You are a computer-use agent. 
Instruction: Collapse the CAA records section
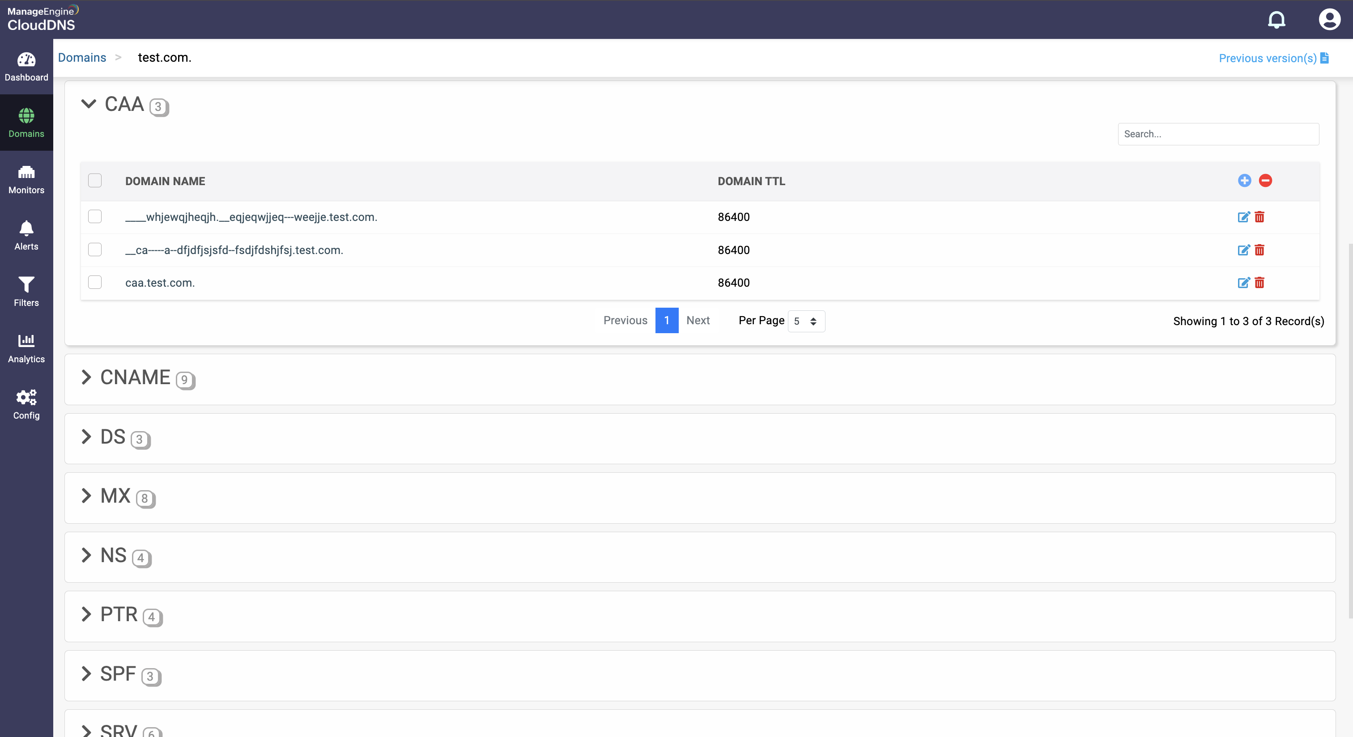coord(89,104)
